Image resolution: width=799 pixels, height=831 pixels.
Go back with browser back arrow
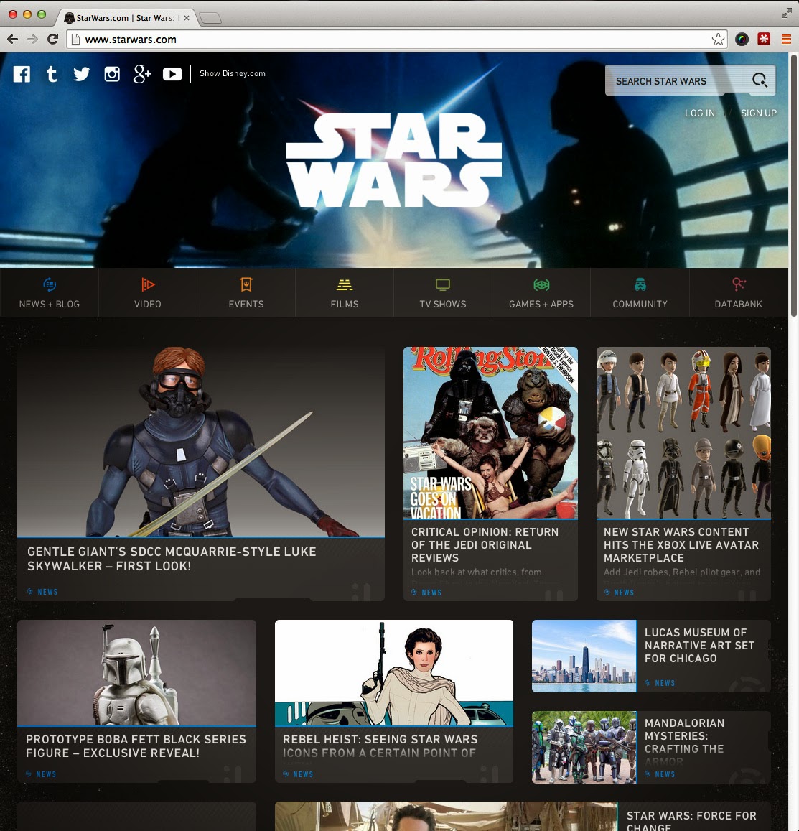(x=13, y=40)
